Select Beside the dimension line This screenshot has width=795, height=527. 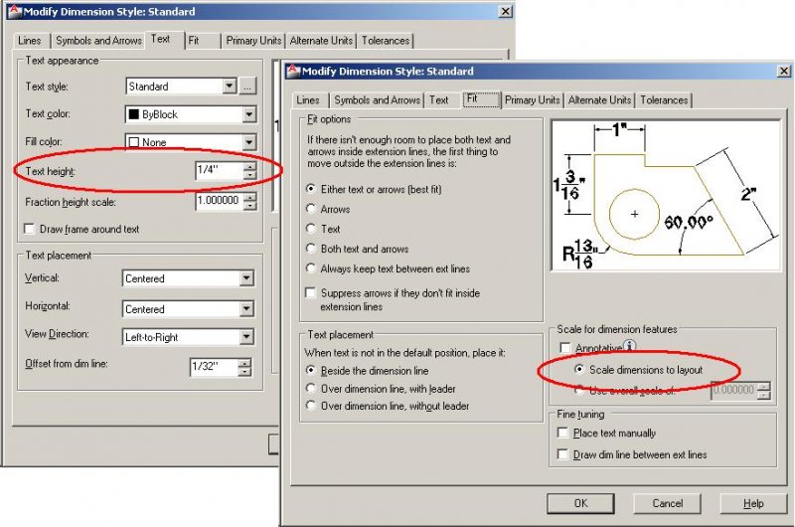tap(311, 370)
